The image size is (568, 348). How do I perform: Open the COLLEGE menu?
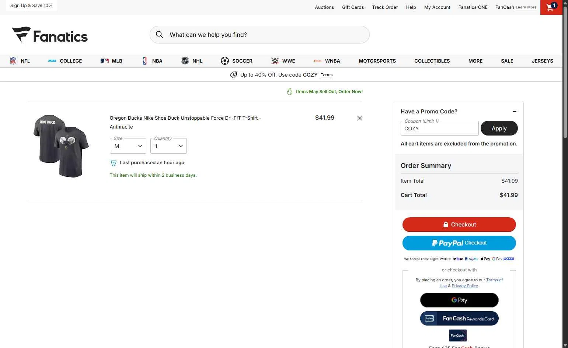71,61
